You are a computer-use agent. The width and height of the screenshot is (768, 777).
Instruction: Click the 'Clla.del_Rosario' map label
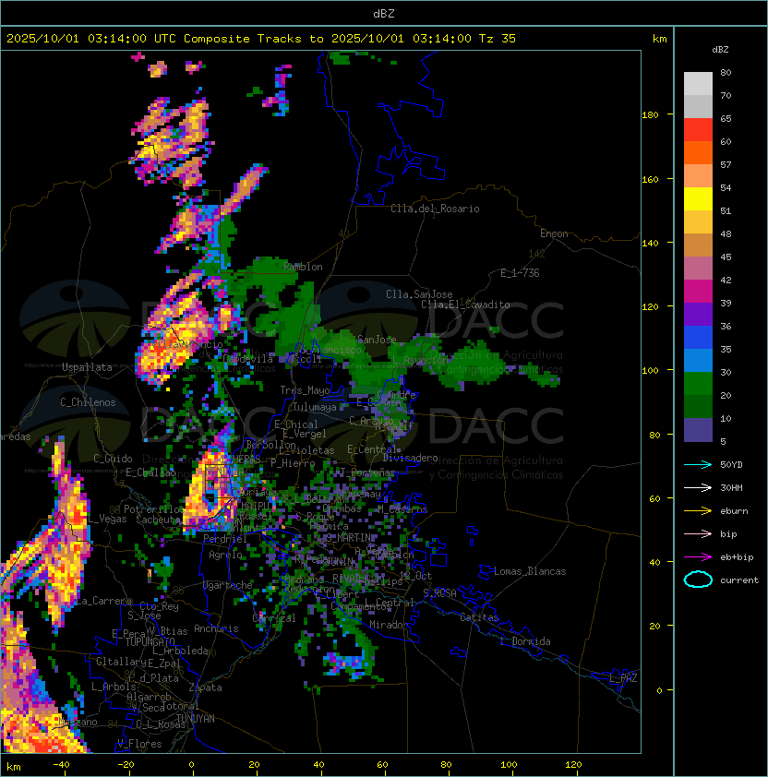[x=435, y=209]
